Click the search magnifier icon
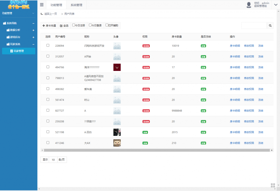 point(270,25)
